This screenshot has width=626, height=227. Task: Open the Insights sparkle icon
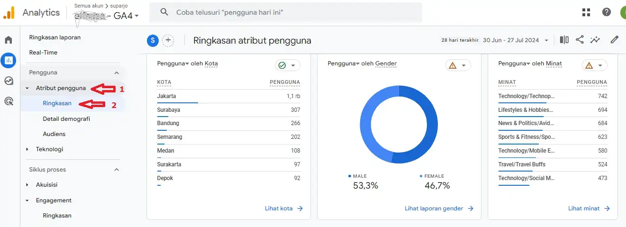(x=595, y=40)
